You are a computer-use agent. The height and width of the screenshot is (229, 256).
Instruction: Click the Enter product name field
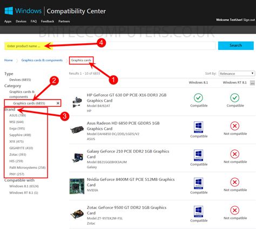click(110, 46)
